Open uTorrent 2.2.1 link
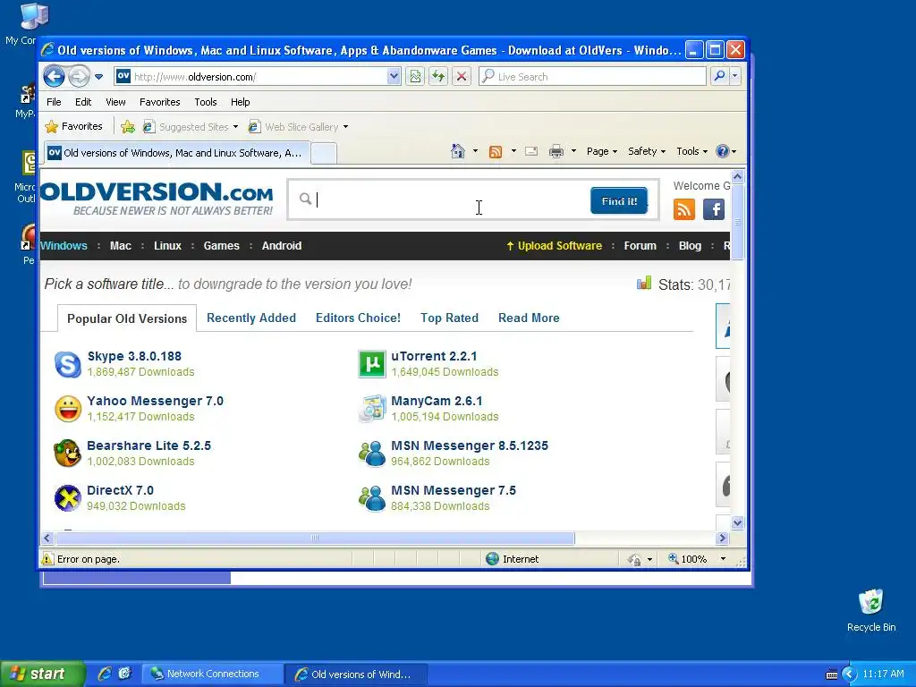 coord(434,356)
